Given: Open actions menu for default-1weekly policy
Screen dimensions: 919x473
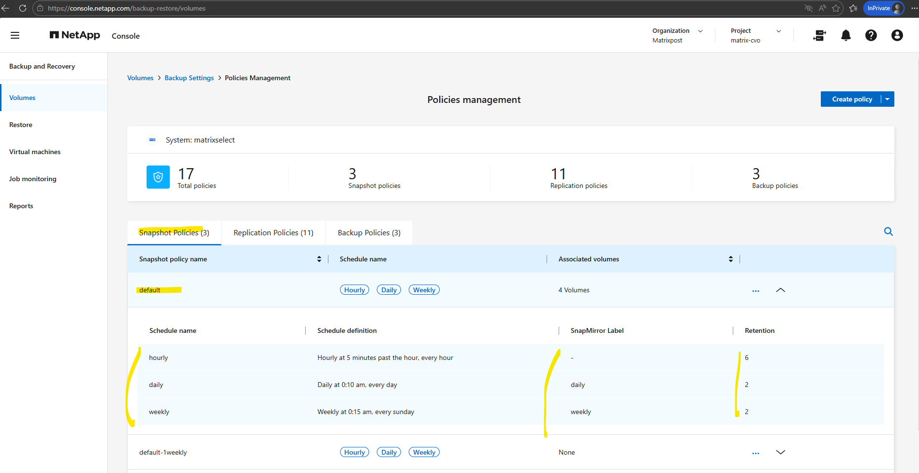Looking at the screenshot, I should click(756, 453).
